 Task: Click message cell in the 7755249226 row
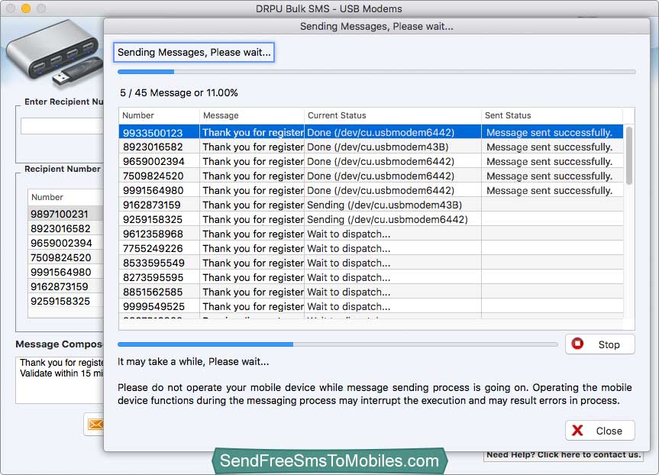[253, 248]
